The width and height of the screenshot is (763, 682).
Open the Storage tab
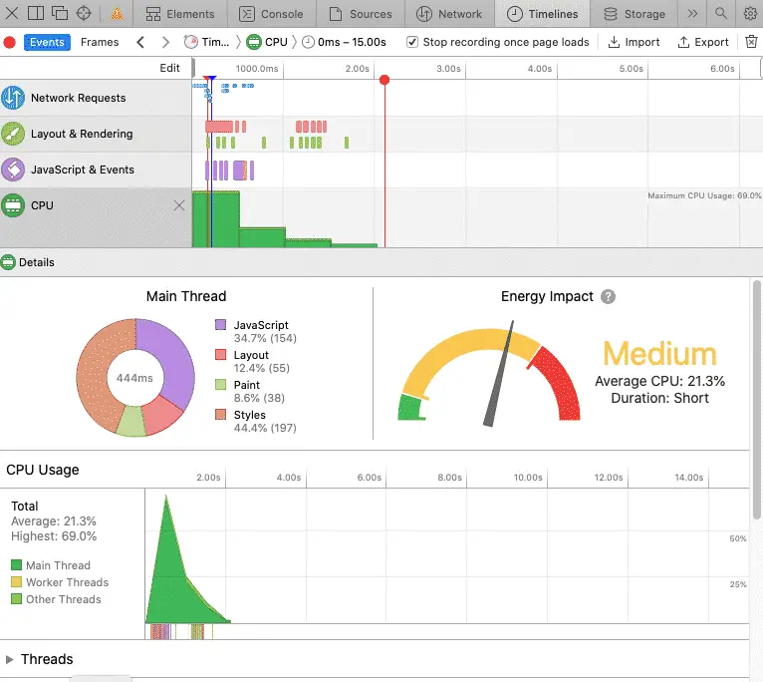tap(635, 14)
